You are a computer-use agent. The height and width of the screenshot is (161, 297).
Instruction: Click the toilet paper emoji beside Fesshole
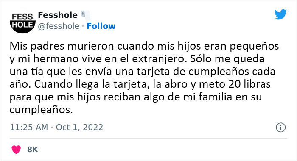(86, 15)
